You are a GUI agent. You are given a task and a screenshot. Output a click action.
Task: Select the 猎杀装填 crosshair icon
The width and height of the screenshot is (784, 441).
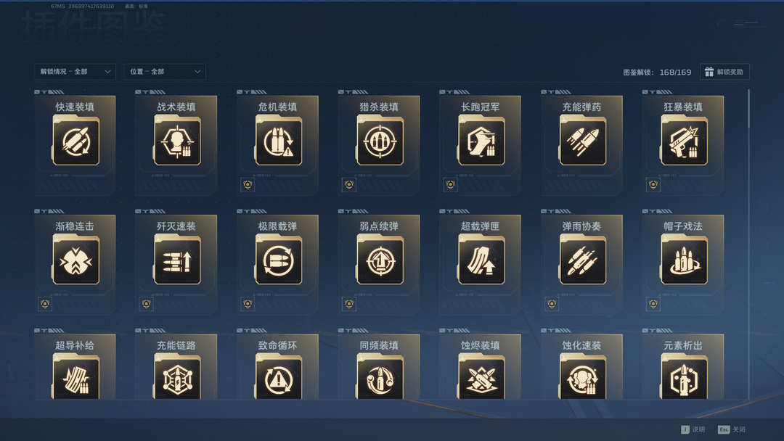click(x=380, y=141)
